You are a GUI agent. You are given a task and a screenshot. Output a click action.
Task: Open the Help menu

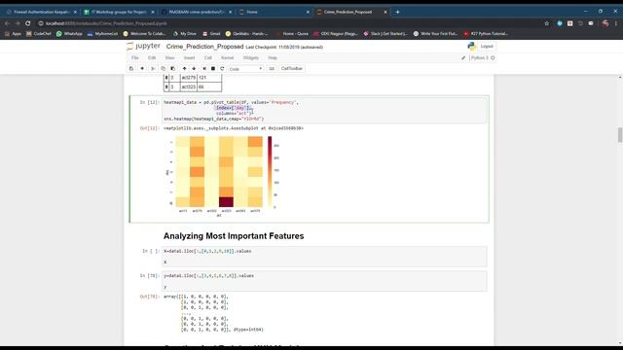[x=273, y=58]
